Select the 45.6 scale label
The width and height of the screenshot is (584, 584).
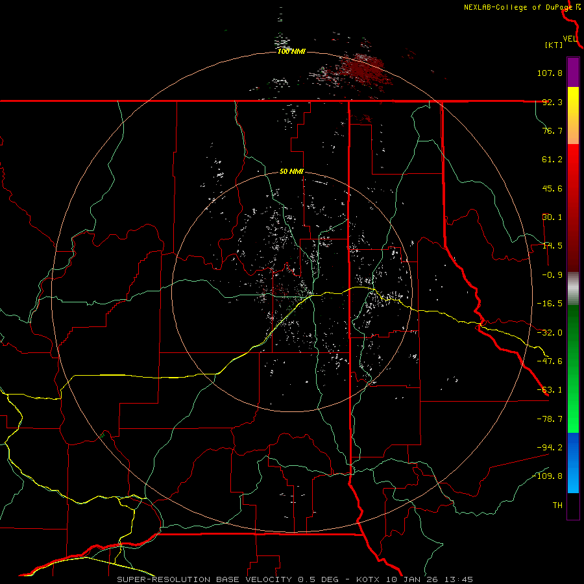coord(552,188)
